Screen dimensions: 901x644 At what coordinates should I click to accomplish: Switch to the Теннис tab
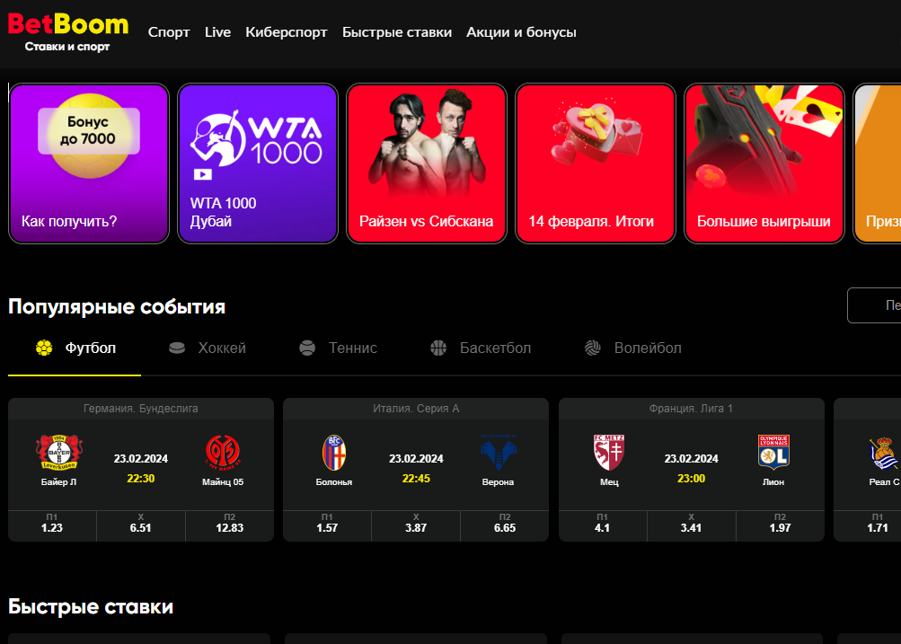(x=339, y=348)
